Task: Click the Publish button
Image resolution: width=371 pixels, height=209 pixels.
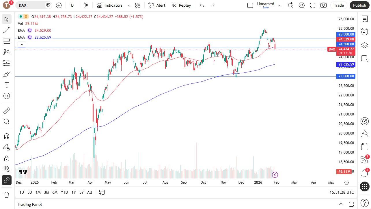Action: [x=359, y=5]
